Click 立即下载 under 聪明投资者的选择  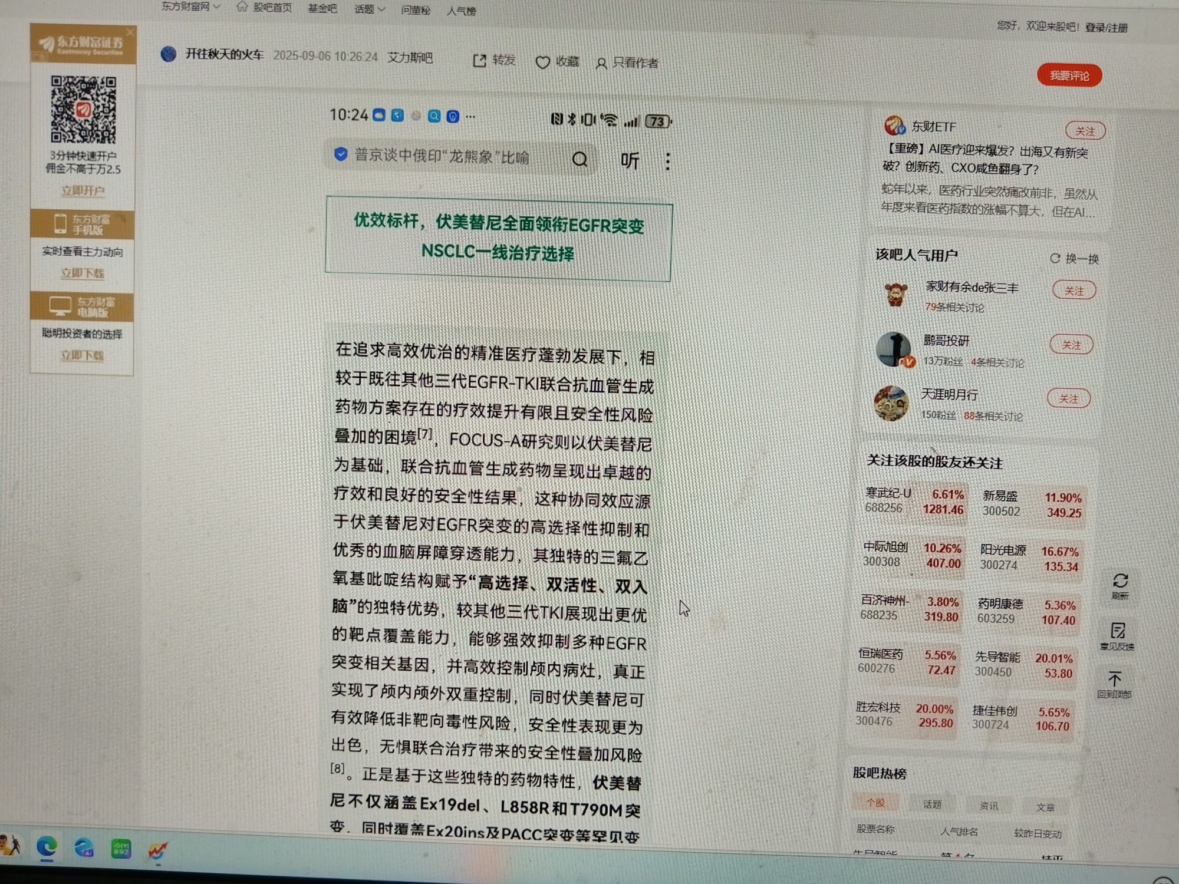[x=82, y=355]
